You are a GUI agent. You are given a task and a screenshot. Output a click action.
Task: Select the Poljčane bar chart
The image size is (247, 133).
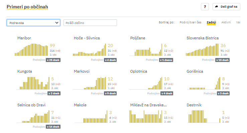pos(146,50)
